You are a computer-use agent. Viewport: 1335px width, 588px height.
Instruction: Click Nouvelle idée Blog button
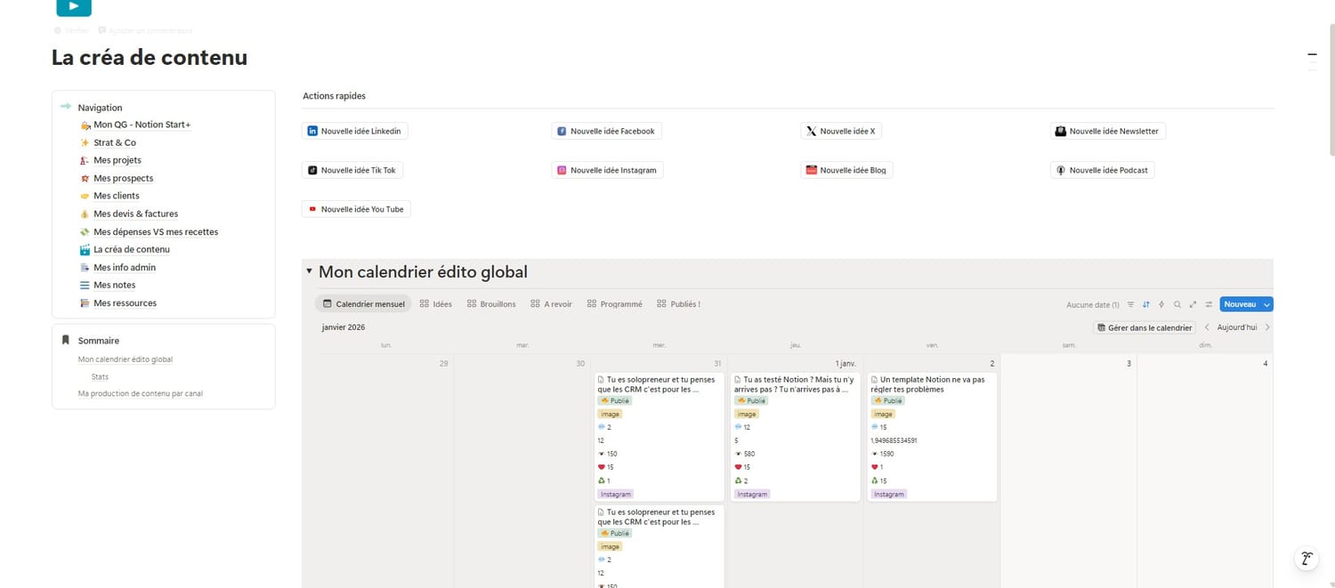(x=846, y=170)
